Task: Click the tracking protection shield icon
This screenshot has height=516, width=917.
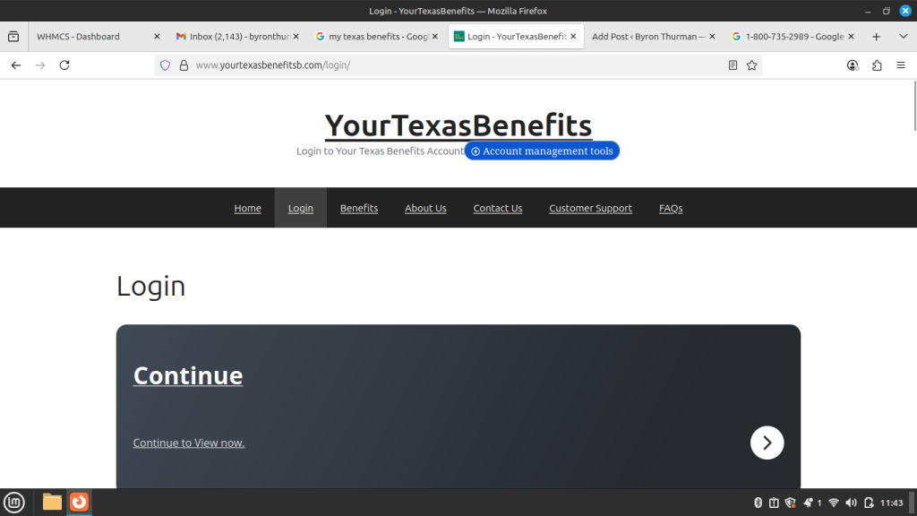Action: 165,65
